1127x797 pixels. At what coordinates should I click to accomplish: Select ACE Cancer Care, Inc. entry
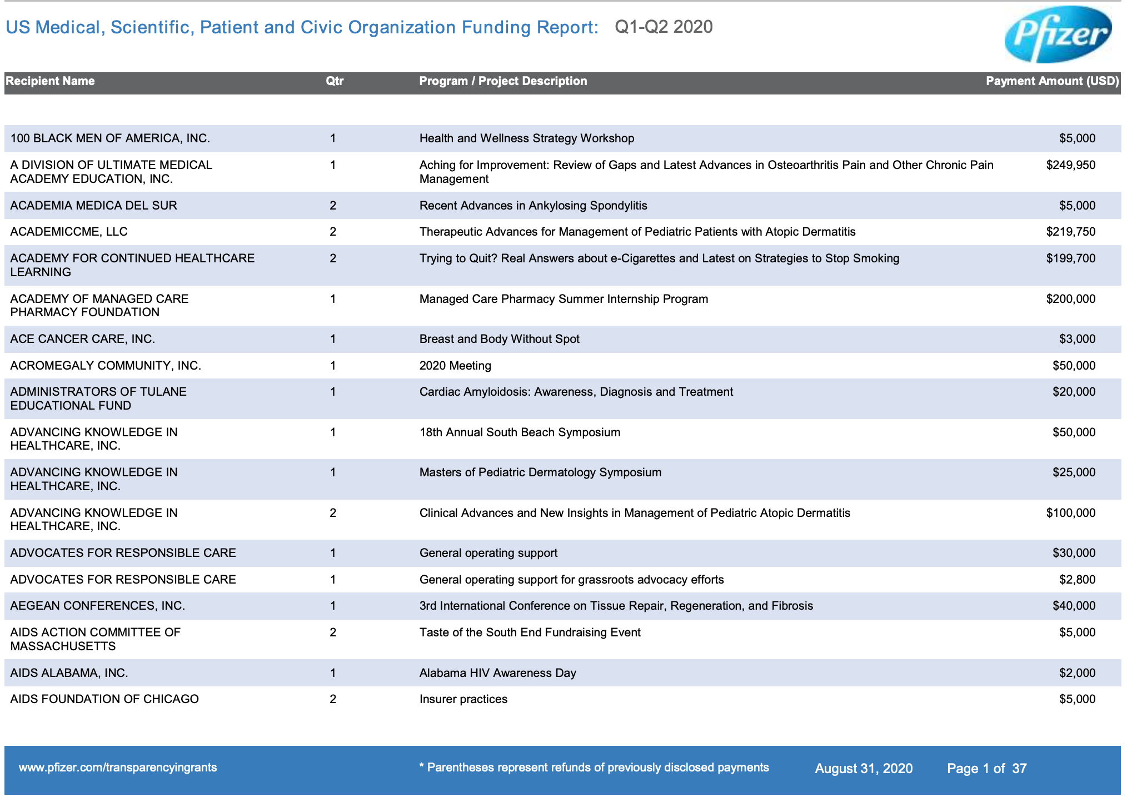(x=82, y=339)
